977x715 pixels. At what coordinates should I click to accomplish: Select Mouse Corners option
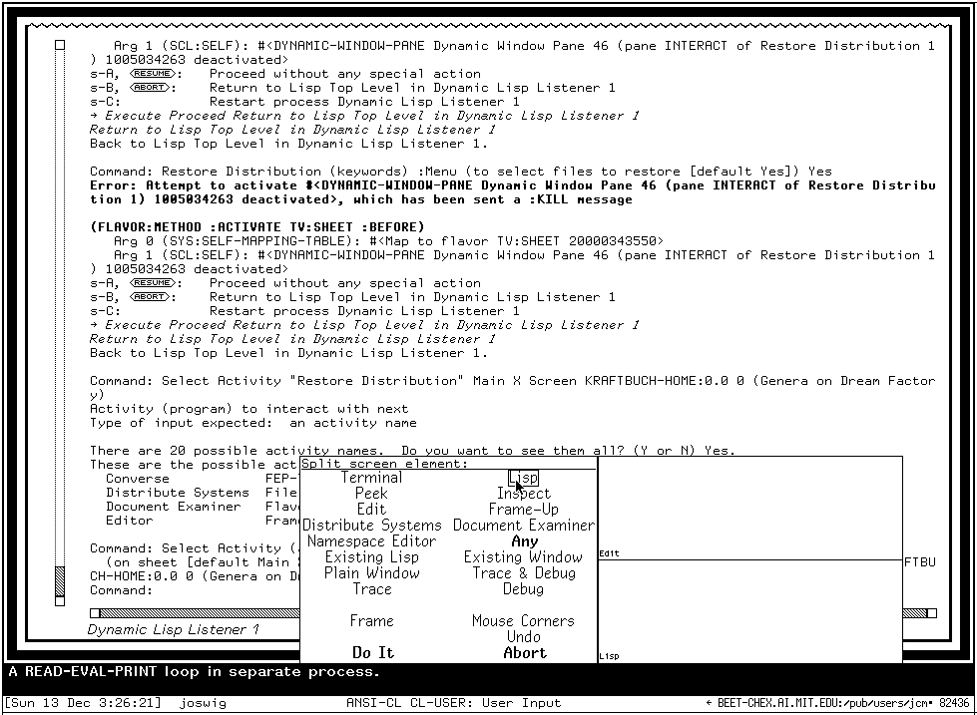point(523,621)
